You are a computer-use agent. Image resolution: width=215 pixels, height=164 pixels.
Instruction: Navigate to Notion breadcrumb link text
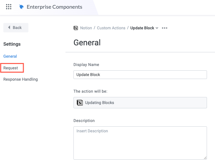pos(86,28)
